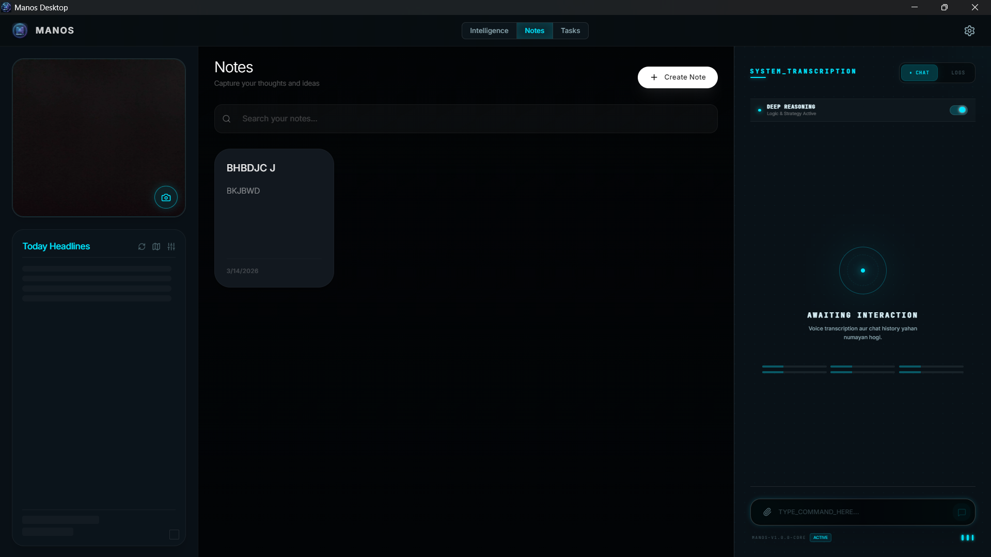Click the Create Note button
Image resolution: width=991 pixels, height=557 pixels.
pyautogui.click(x=678, y=77)
